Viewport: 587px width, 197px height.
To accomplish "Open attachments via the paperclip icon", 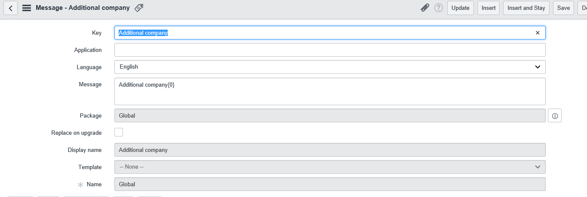I will coord(425,8).
